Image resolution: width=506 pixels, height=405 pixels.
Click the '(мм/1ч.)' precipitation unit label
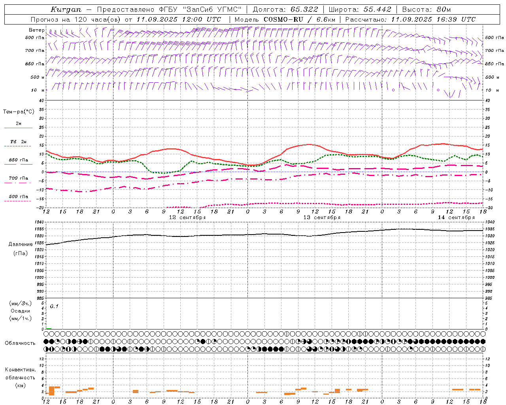21,318
